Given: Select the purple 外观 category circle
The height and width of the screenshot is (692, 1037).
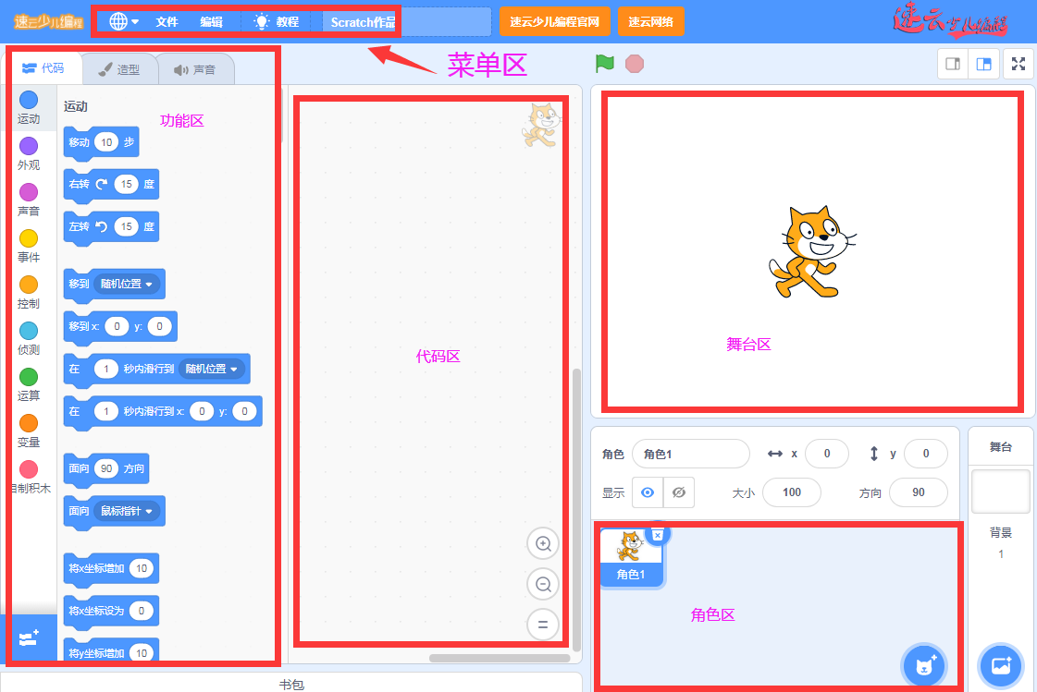Looking at the screenshot, I should 29,146.
